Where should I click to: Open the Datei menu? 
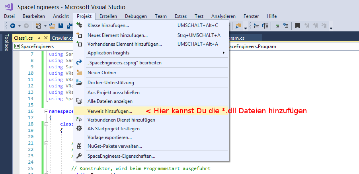coord(10,16)
